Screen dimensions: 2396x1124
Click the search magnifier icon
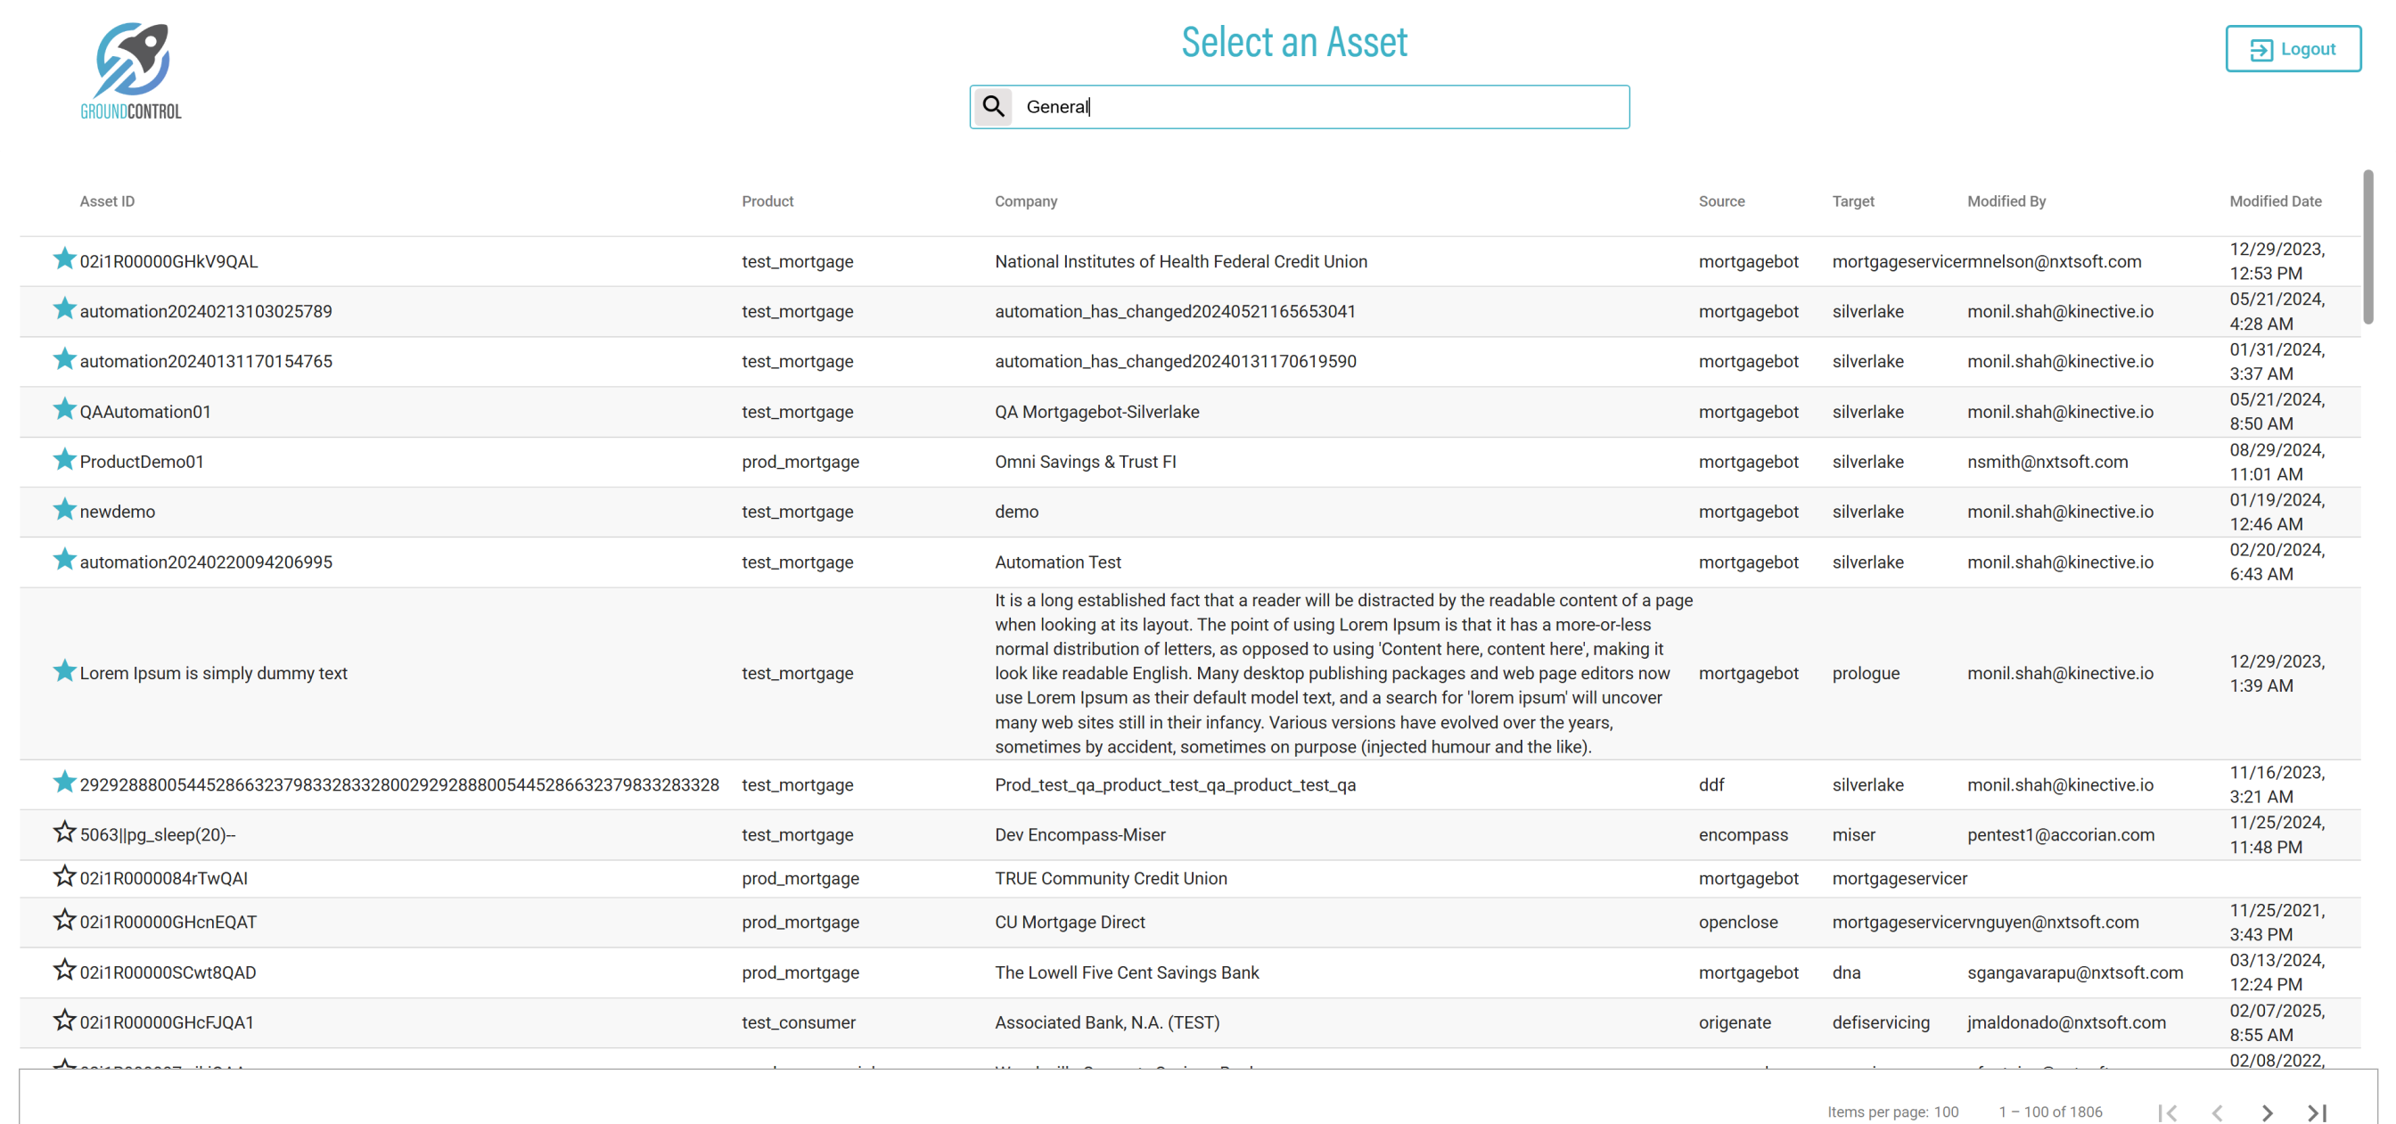993,106
